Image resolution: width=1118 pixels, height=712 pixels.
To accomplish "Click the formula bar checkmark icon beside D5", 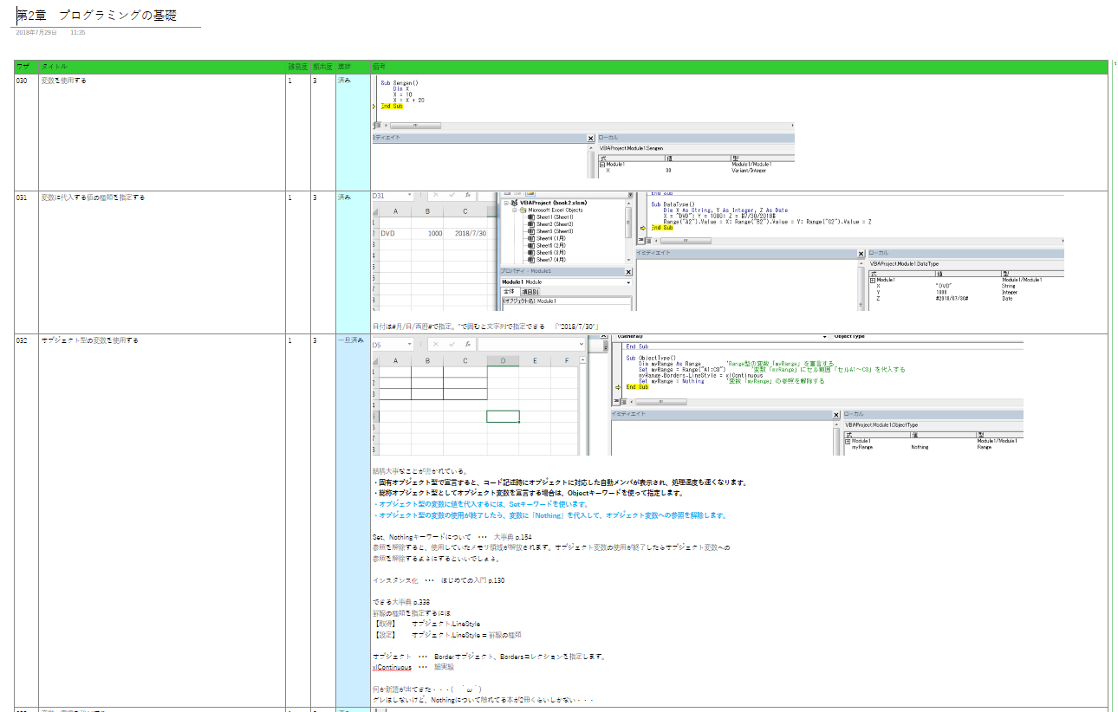I will click(452, 344).
